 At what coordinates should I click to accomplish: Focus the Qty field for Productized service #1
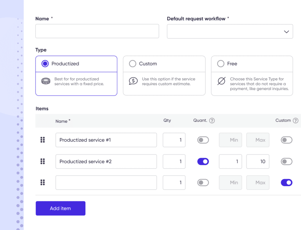[x=174, y=140]
